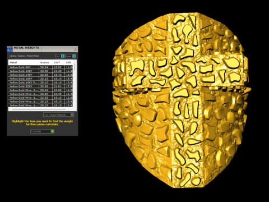The image size is (269, 202).
Task: Sort by the Grams column header
Action: point(46,62)
